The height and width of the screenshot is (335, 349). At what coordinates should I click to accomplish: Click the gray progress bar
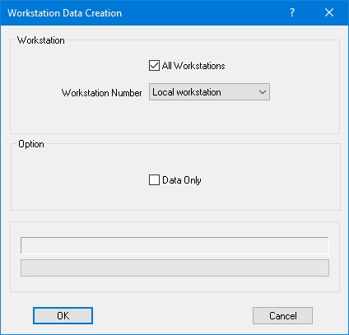(174, 268)
